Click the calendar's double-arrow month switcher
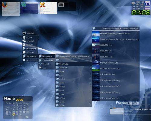This screenshot has width=151, height=121. pos(27,117)
